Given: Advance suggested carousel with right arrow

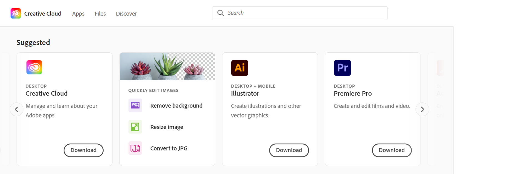Looking at the screenshot, I should pos(422,109).
